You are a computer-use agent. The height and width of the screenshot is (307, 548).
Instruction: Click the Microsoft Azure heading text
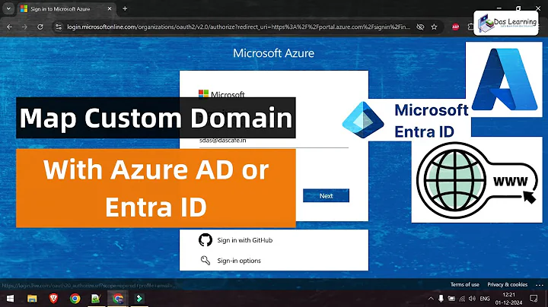coord(274,53)
